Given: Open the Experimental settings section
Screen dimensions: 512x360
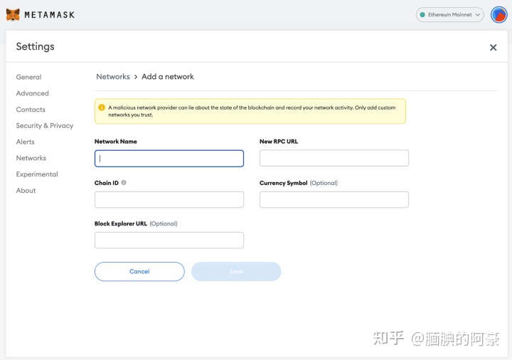Looking at the screenshot, I should pyautogui.click(x=37, y=174).
